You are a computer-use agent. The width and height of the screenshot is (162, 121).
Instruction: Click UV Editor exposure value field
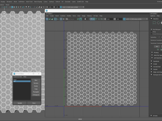(x=110, y=19)
